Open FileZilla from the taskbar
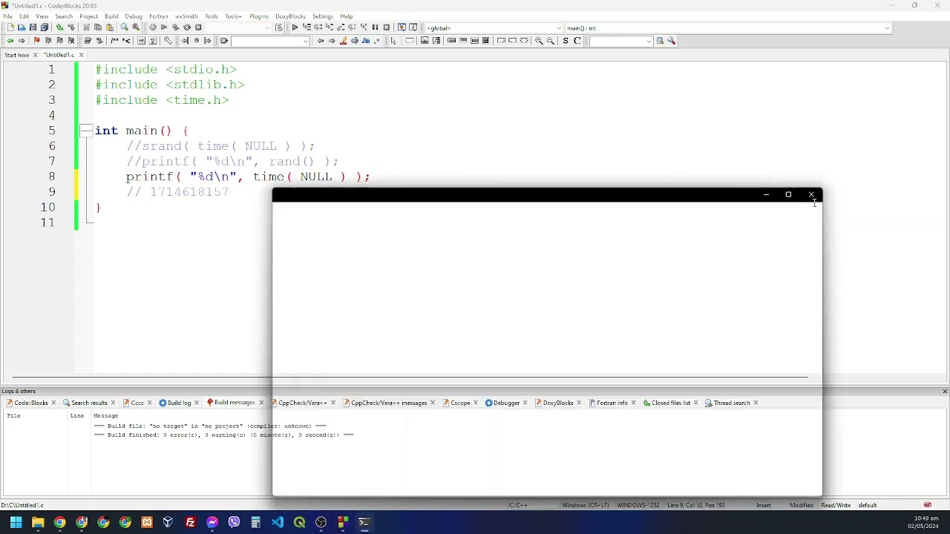950x534 pixels. point(191,524)
